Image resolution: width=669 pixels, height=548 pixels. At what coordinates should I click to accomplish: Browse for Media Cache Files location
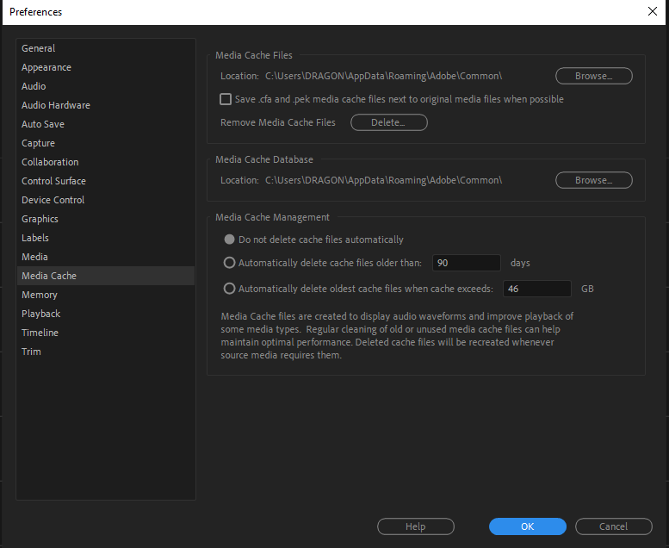point(593,76)
